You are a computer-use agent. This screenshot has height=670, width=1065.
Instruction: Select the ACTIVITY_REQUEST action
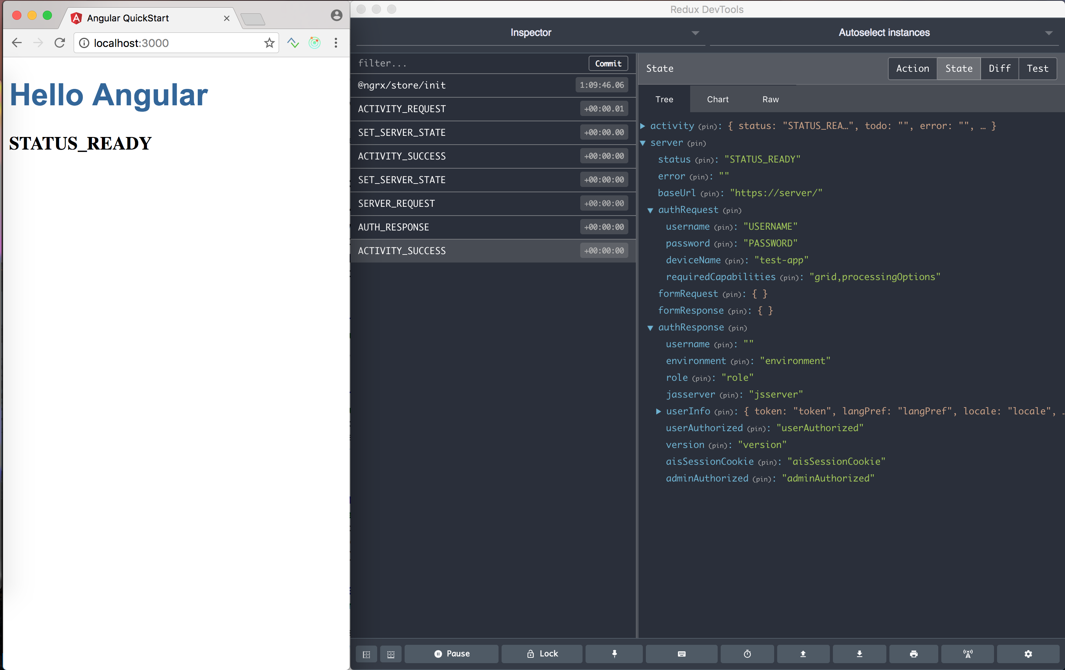click(493, 109)
